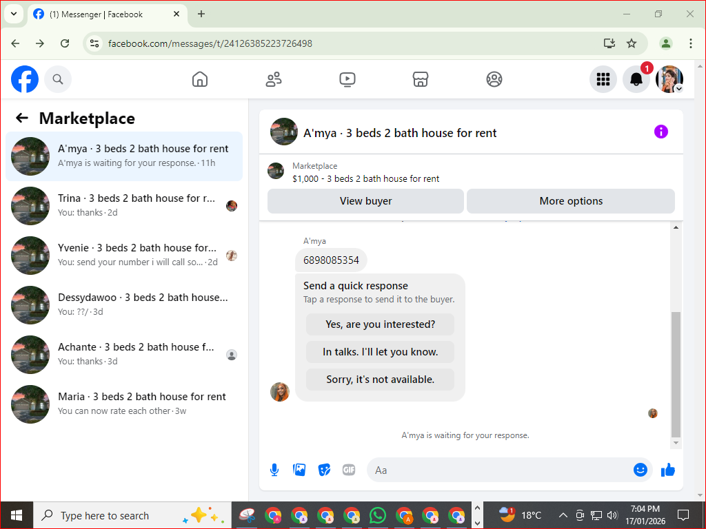706x529 pixels.
Task: Open Yvenie conversation in chat list
Action: click(x=124, y=255)
